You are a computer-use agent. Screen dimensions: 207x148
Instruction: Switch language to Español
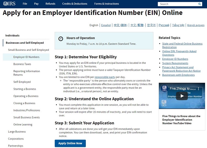coord(106,25)
